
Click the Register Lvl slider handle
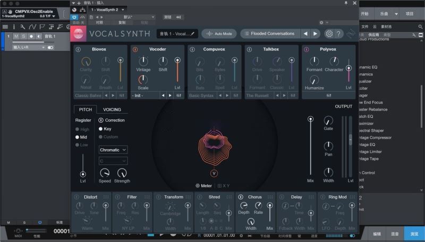(83, 174)
